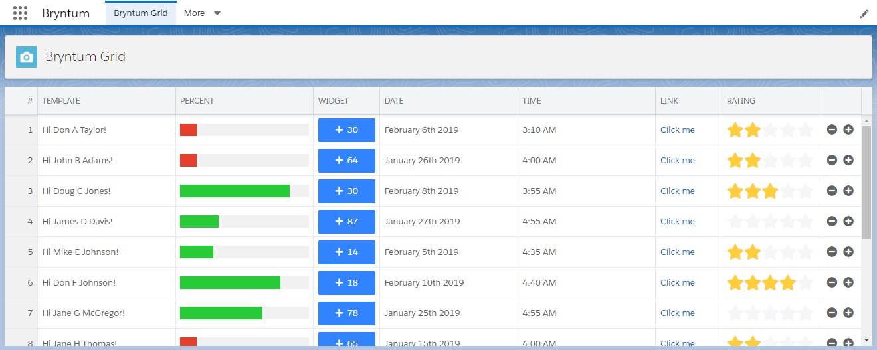Select time cell 3:55 AM
The image size is (877, 350).
coord(587,191)
